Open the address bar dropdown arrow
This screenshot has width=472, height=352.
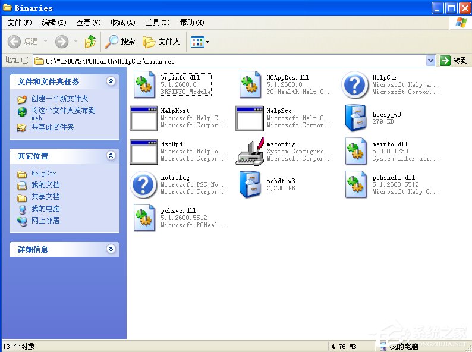click(431, 61)
